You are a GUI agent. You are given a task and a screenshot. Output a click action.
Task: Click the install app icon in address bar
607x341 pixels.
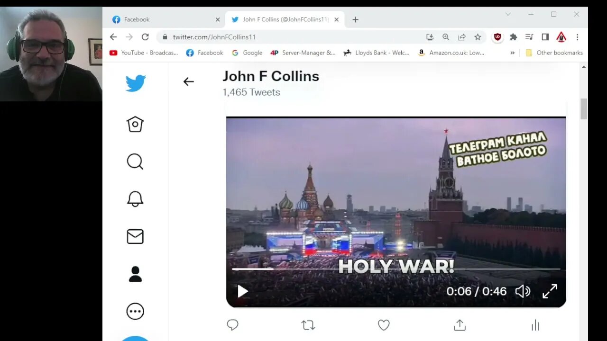430,37
